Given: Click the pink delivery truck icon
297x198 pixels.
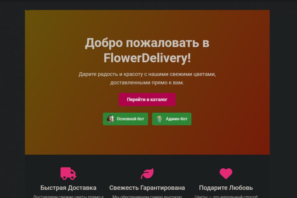Looking at the screenshot, I should (x=68, y=173).
